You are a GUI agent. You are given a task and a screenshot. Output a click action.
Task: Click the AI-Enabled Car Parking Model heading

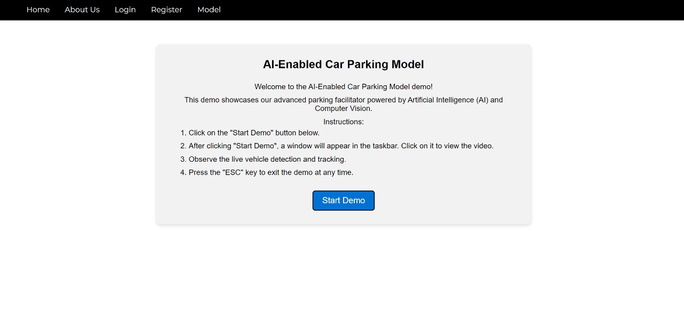344,65
